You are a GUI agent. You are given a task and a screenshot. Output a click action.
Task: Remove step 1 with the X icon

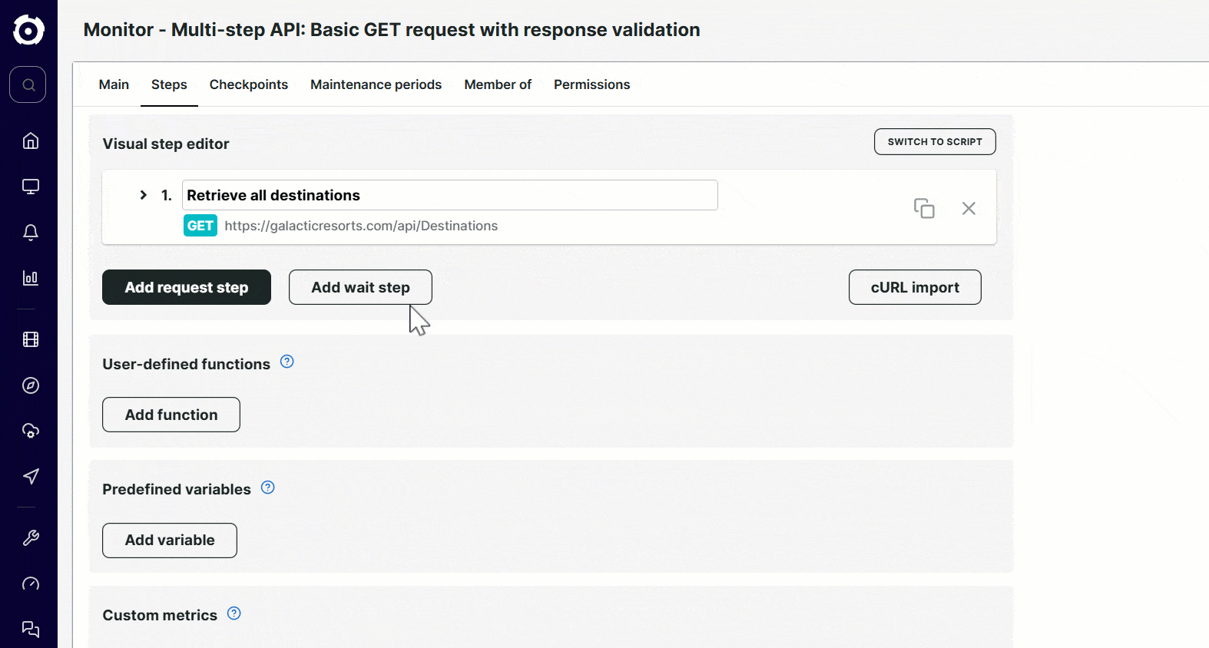point(969,208)
